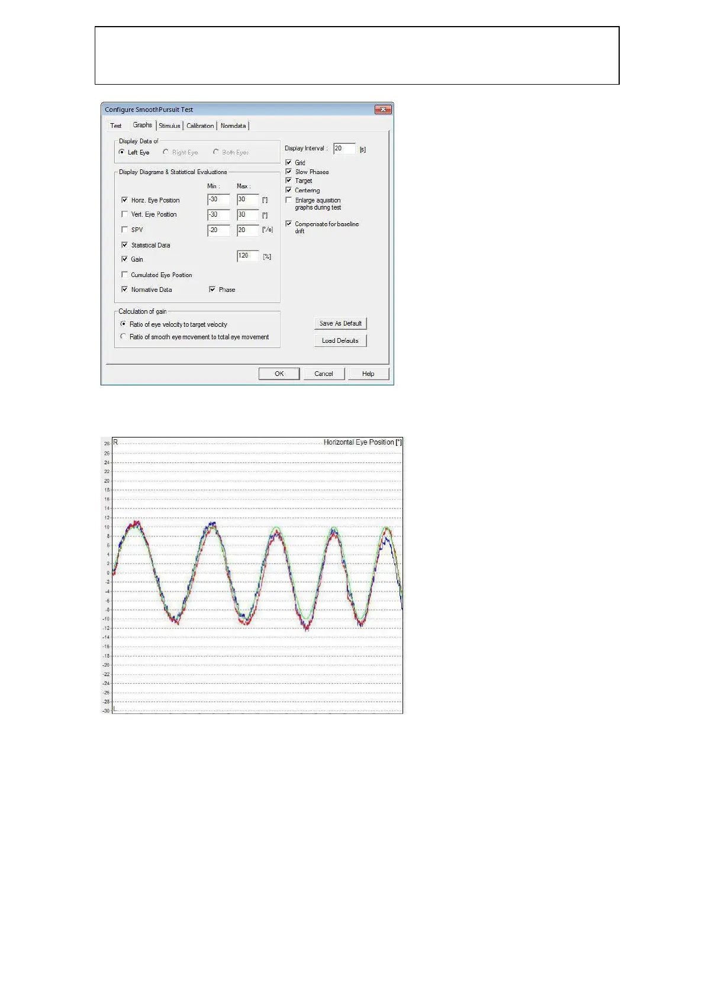
Task: Open the Stimulus tab
Action: coord(169,126)
